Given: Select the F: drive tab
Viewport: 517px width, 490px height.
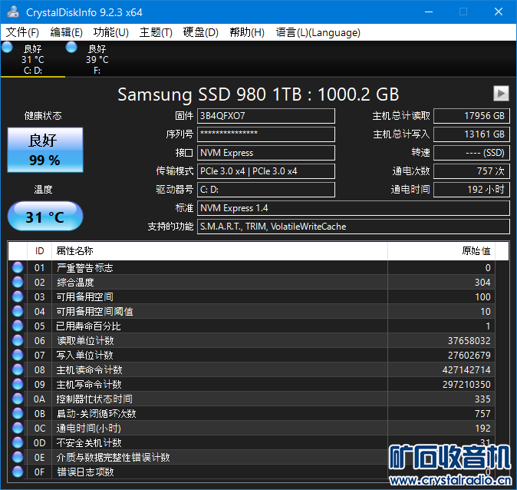Looking at the screenshot, I should pos(97,59).
